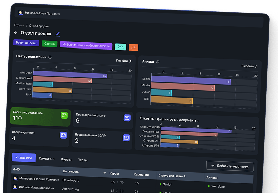Click the Сообщено о фишинге 110 card
Image resolution: width=278 pixels, height=193 pixels.
click(40, 117)
